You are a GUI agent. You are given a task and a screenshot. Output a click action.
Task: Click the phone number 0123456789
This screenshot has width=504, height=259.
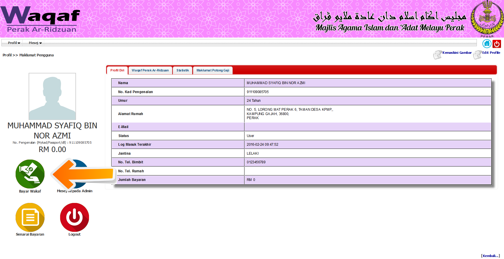[x=256, y=162]
